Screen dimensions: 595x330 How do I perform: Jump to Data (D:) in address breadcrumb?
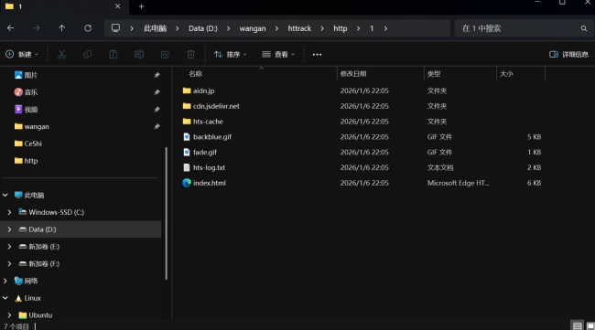coord(203,28)
